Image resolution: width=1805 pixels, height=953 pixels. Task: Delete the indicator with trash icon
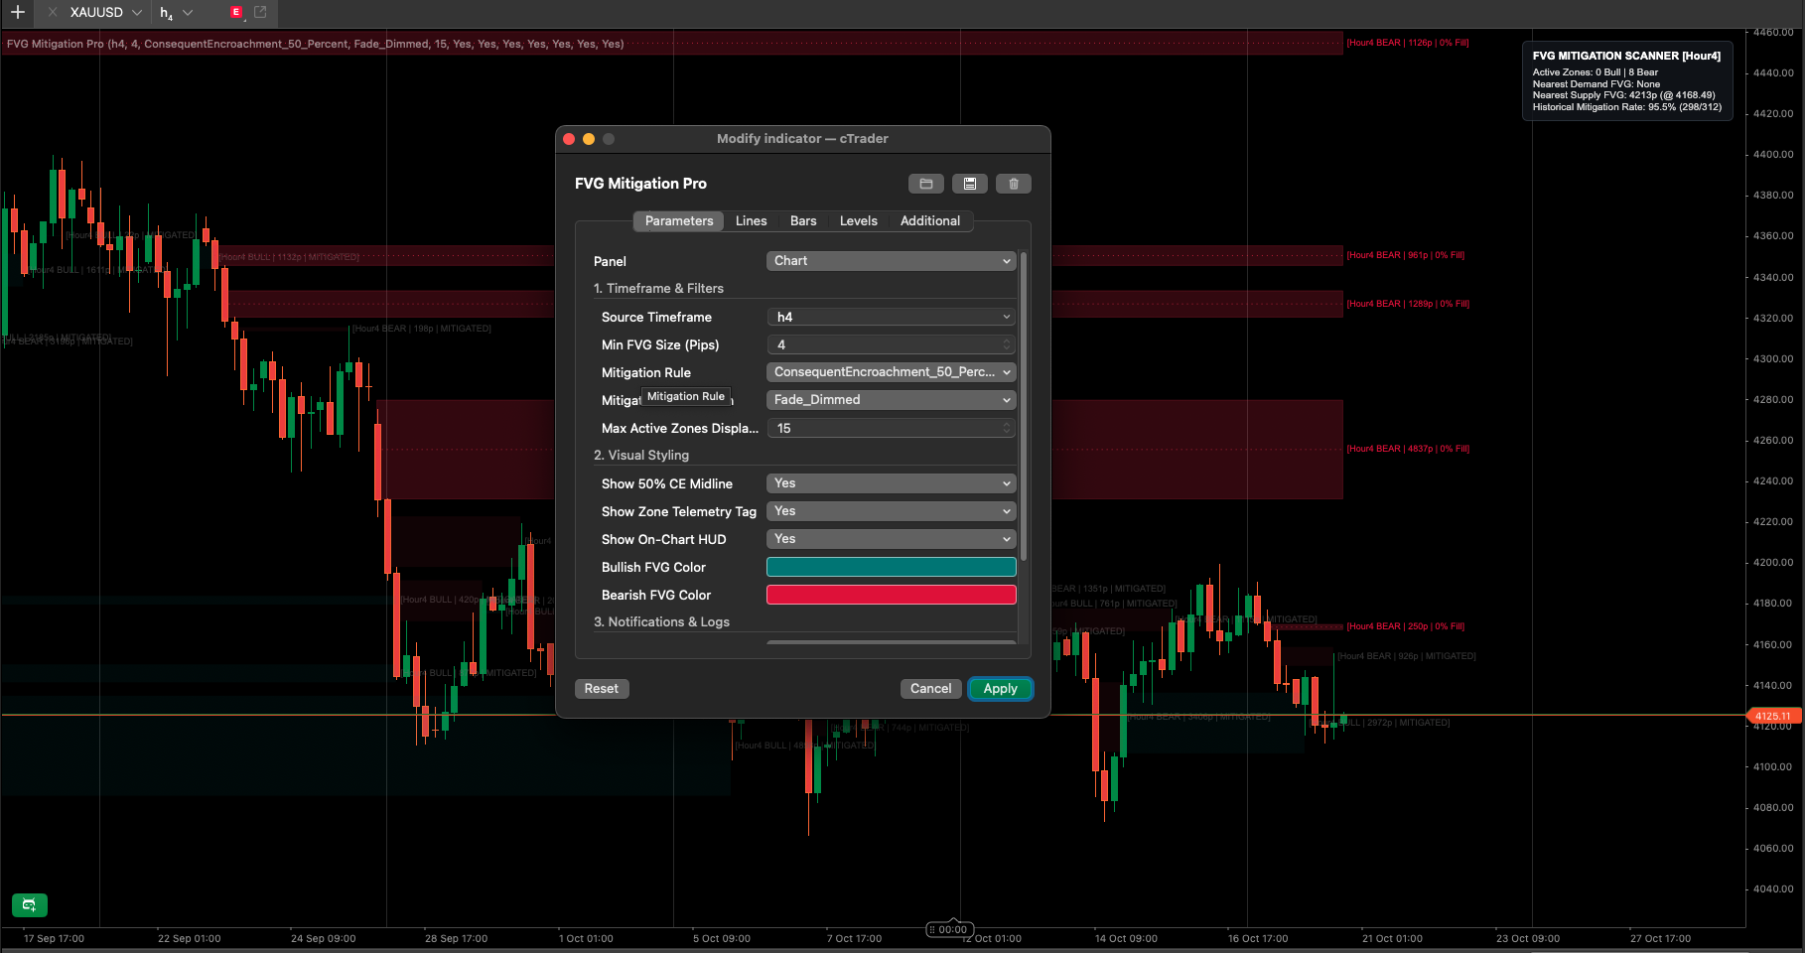tap(1014, 184)
